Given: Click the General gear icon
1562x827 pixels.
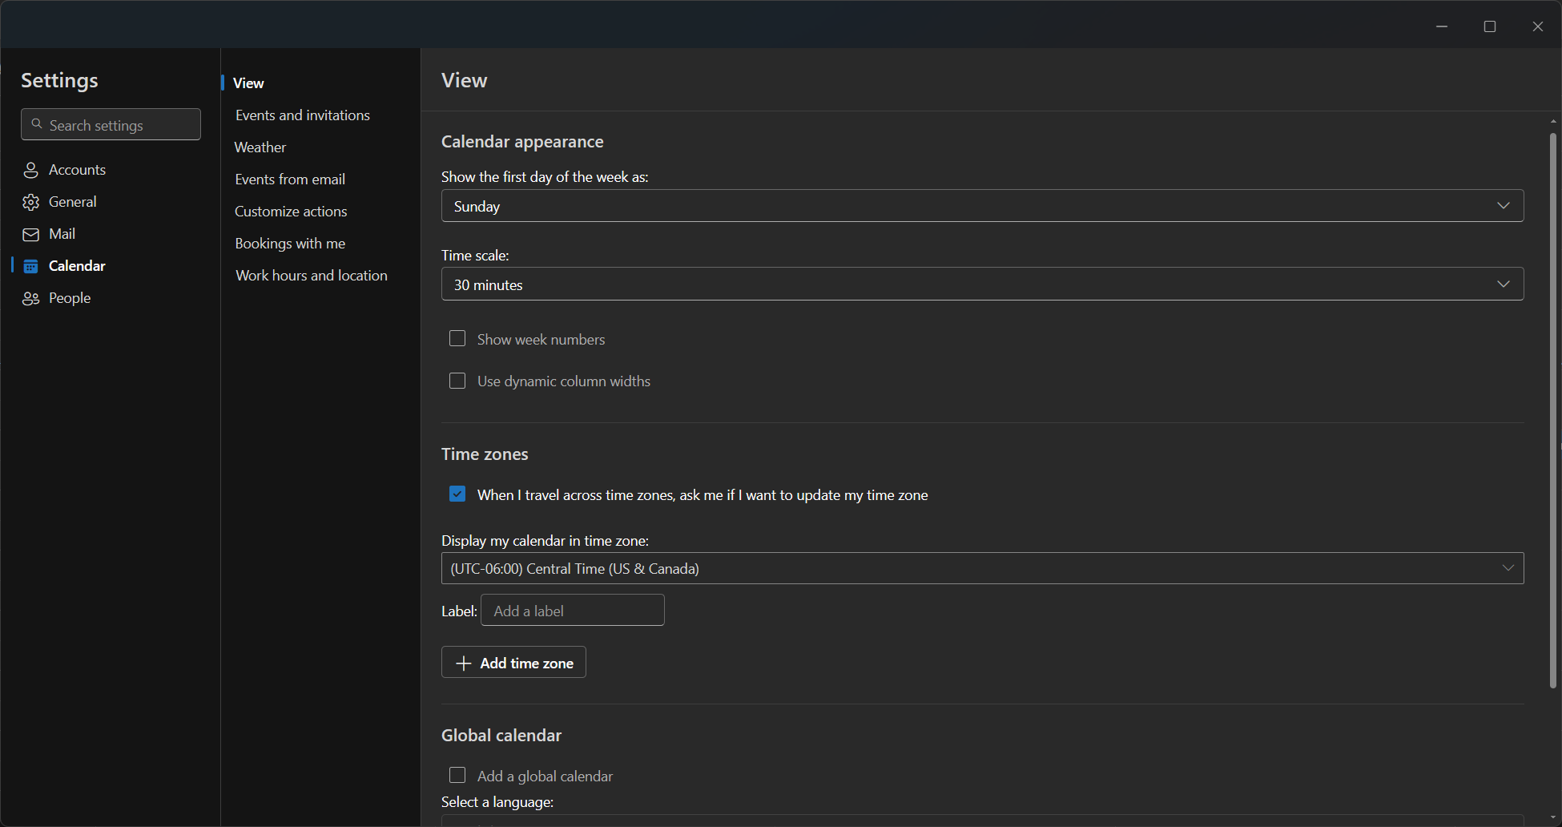Looking at the screenshot, I should coord(30,202).
